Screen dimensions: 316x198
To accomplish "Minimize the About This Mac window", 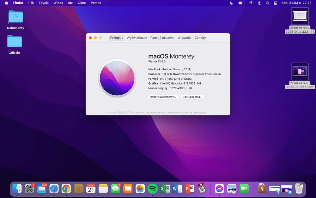I will [95, 38].
